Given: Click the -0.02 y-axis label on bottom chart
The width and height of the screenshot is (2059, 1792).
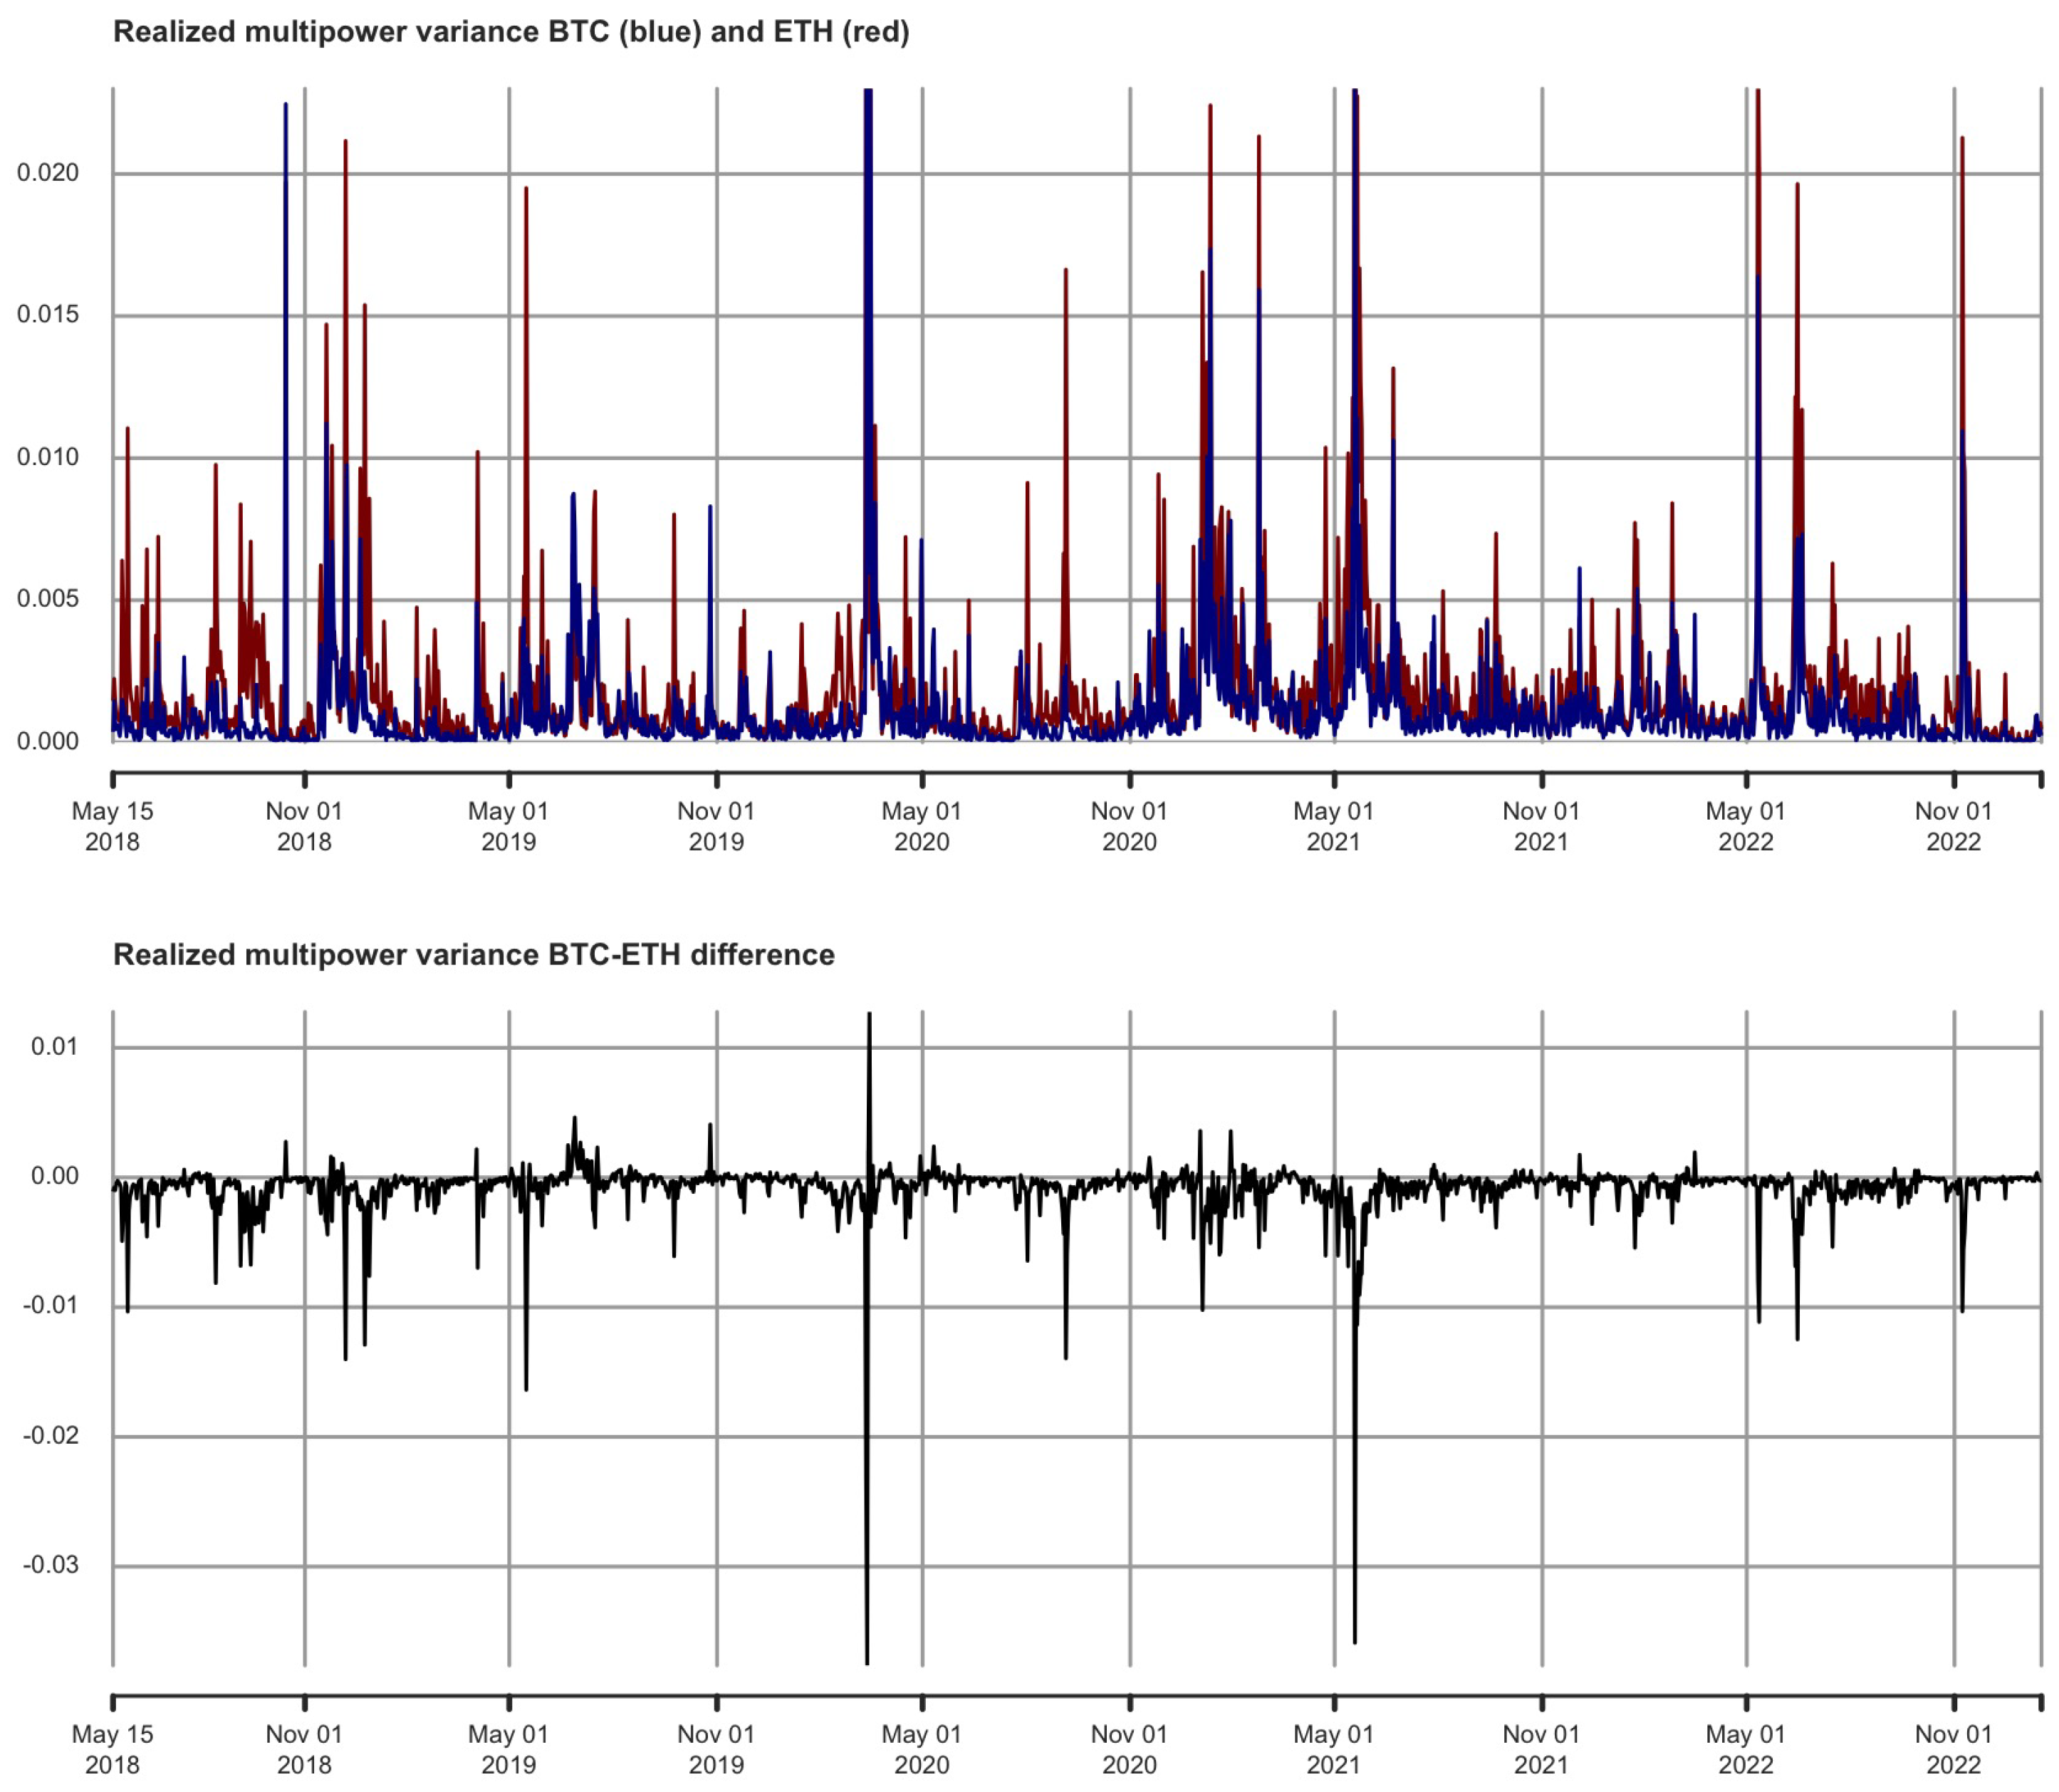Looking at the screenshot, I should [x=50, y=1436].
